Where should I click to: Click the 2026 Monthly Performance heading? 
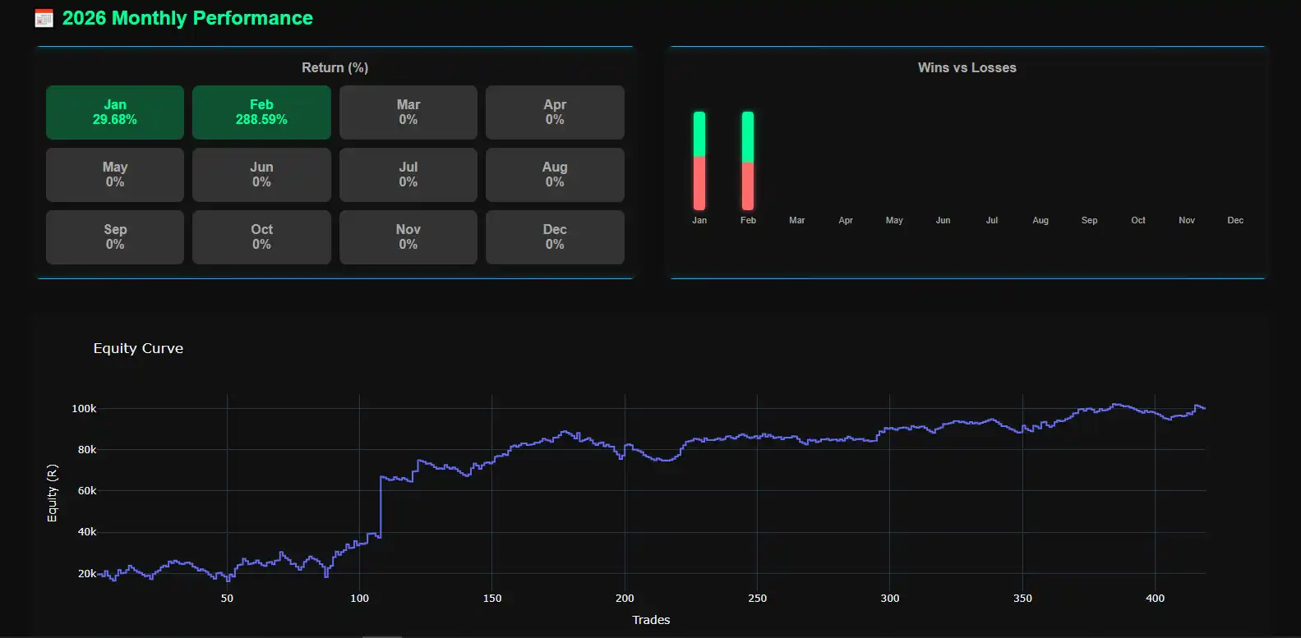tap(187, 18)
